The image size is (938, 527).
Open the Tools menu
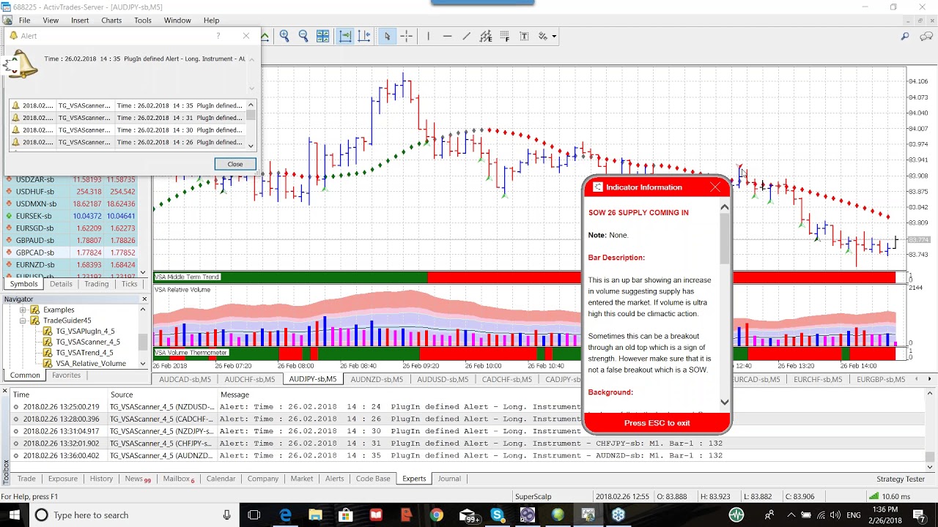click(x=143, y=20)
